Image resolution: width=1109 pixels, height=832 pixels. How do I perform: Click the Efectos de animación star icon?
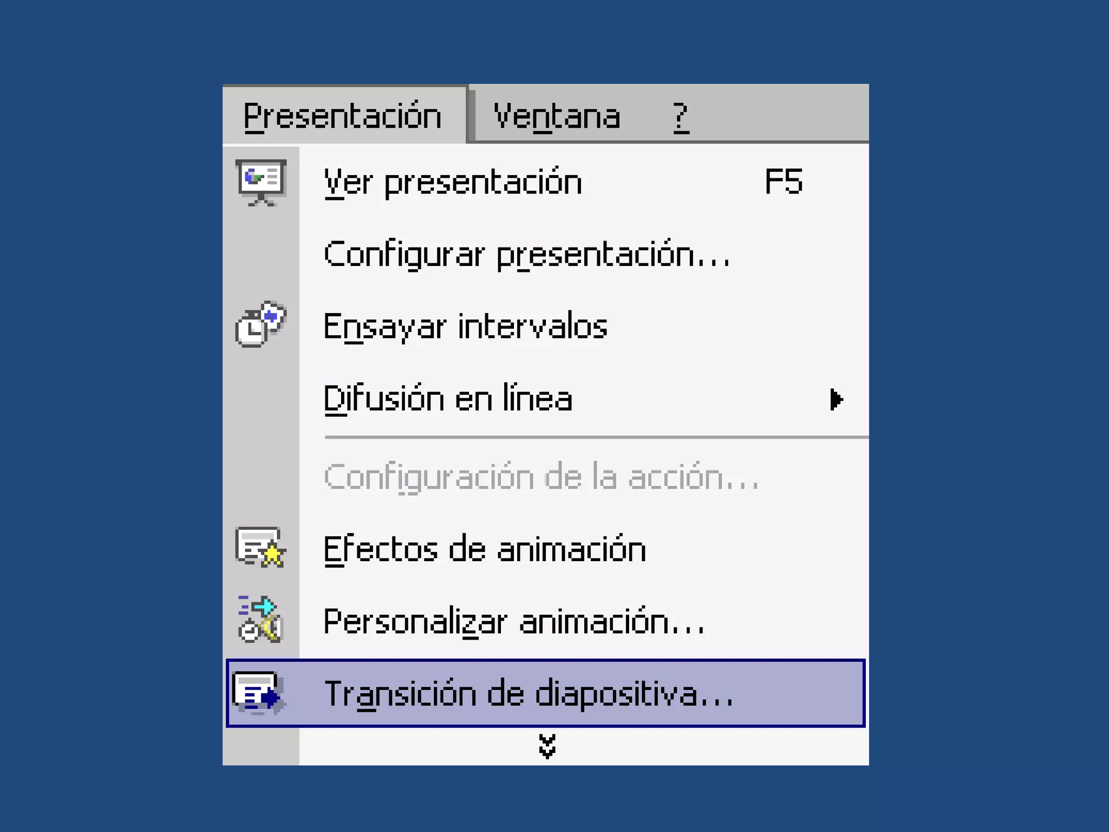pyautogui.click(x=260, y=548)
